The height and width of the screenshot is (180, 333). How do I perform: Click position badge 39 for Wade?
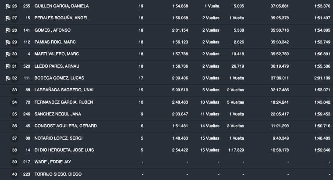tap(14, 162)
